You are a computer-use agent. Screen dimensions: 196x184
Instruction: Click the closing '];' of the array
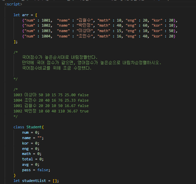tap(16, 42)
